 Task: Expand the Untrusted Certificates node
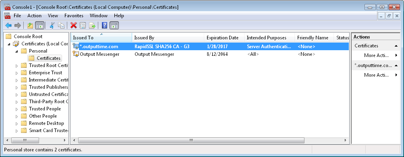tap(17, 94)
